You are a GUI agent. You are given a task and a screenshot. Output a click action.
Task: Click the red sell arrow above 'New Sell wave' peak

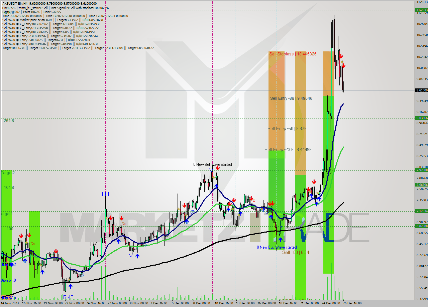[218, 168]
